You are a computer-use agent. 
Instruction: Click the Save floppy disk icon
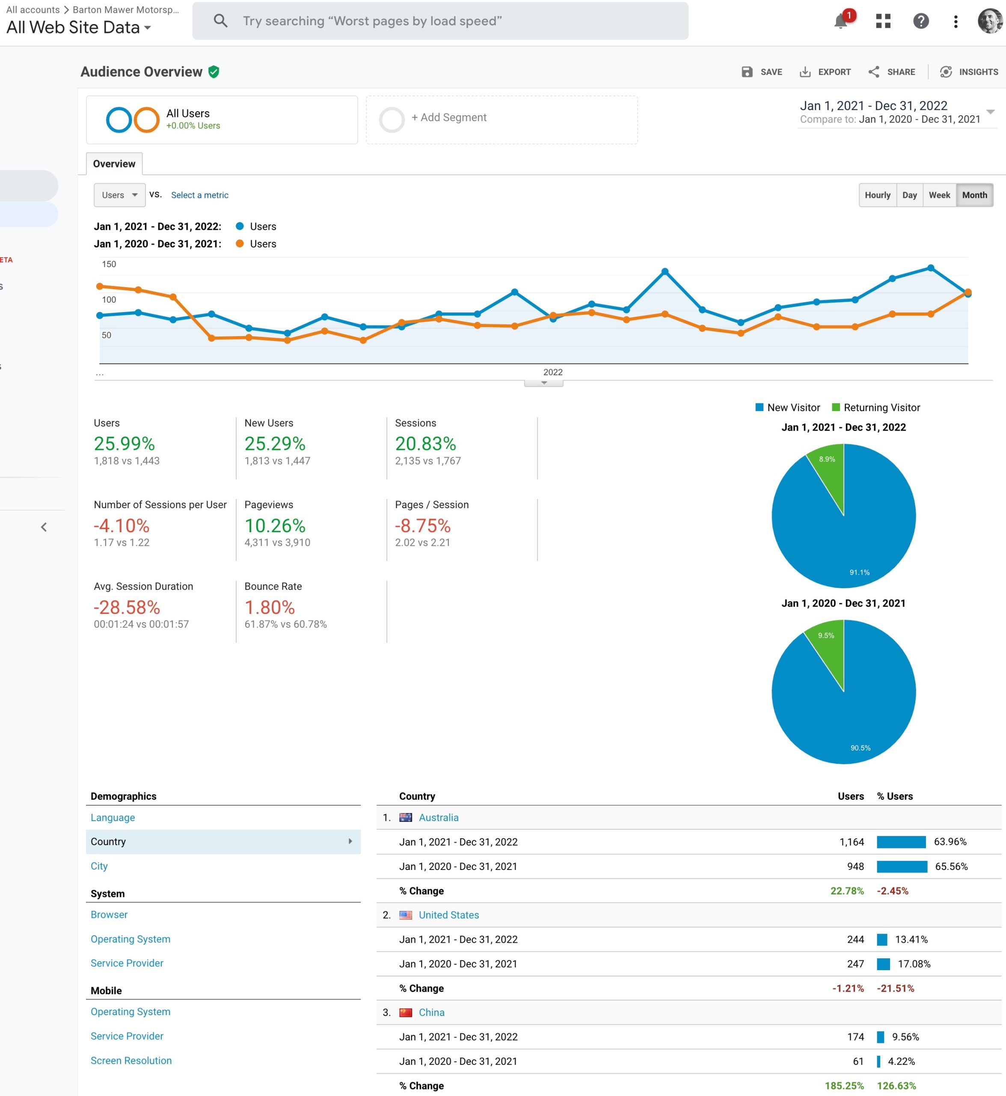(x=747, y=72)
